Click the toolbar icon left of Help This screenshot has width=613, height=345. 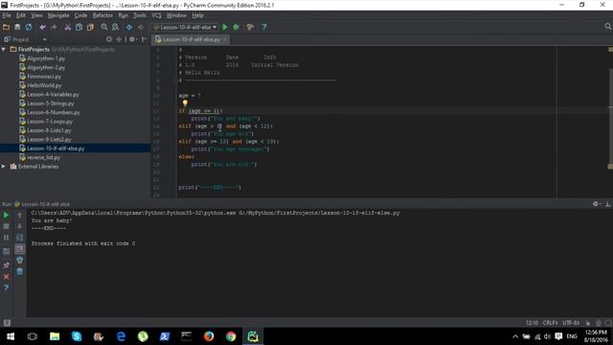pos(250,27)
